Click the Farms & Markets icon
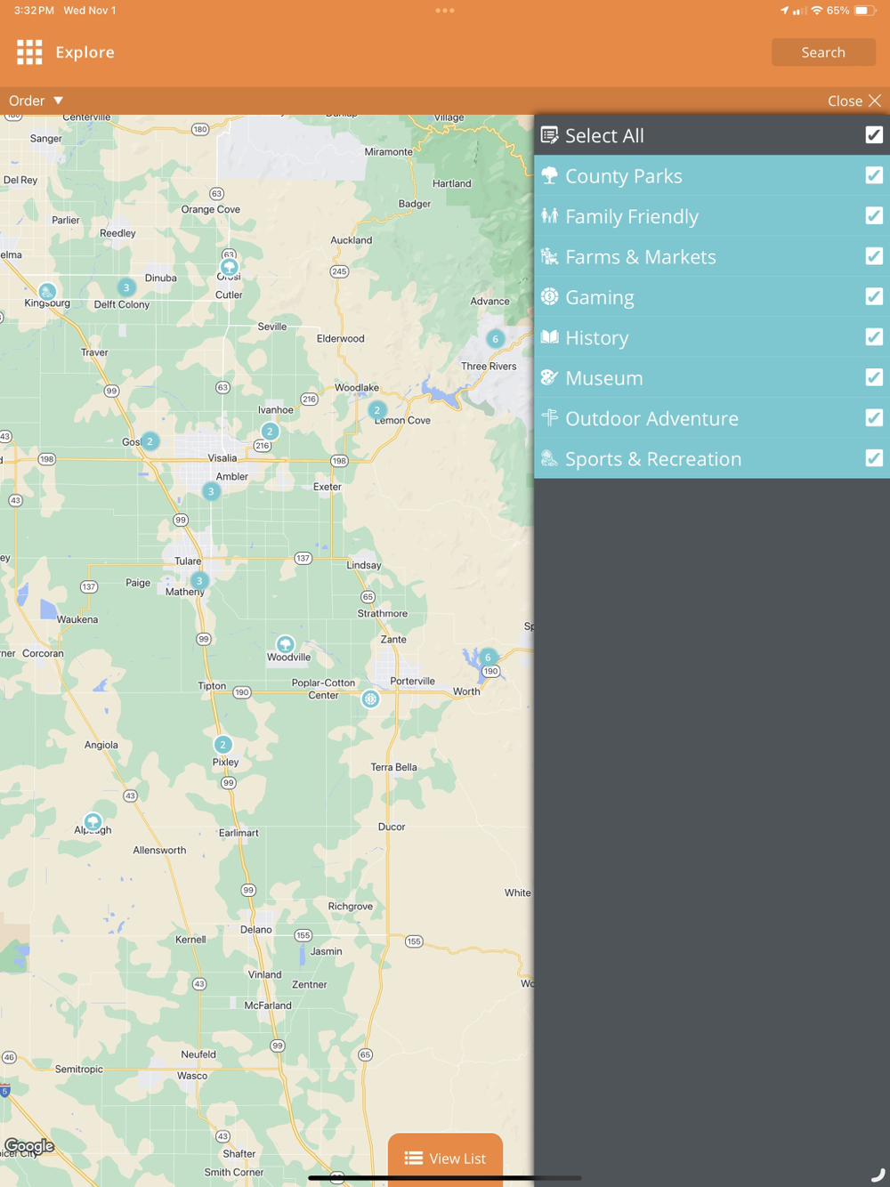890x1187 pixels. click(550, 256)
